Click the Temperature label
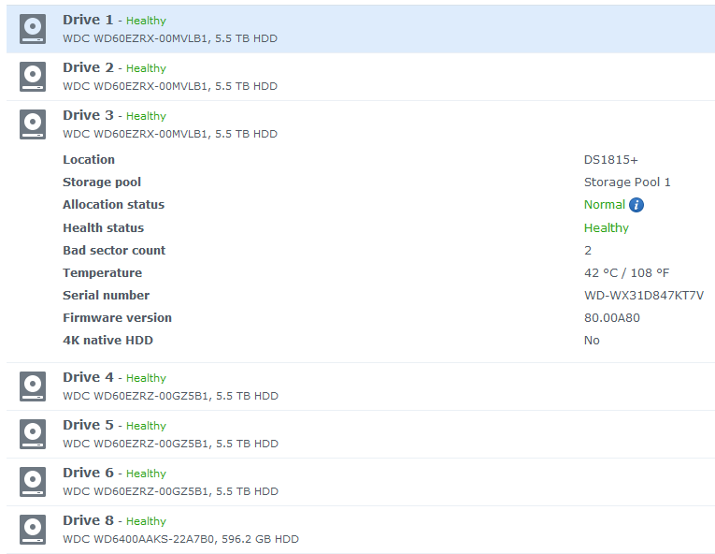This screenshot has width=715, height=554. coord(103,272)
